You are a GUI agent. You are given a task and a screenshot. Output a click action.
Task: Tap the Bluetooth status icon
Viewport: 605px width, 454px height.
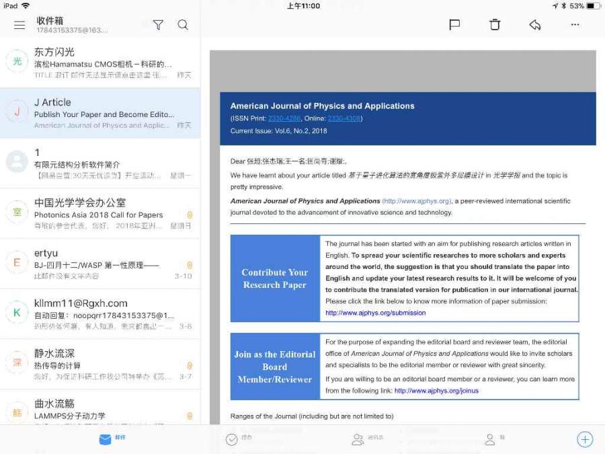564,6
